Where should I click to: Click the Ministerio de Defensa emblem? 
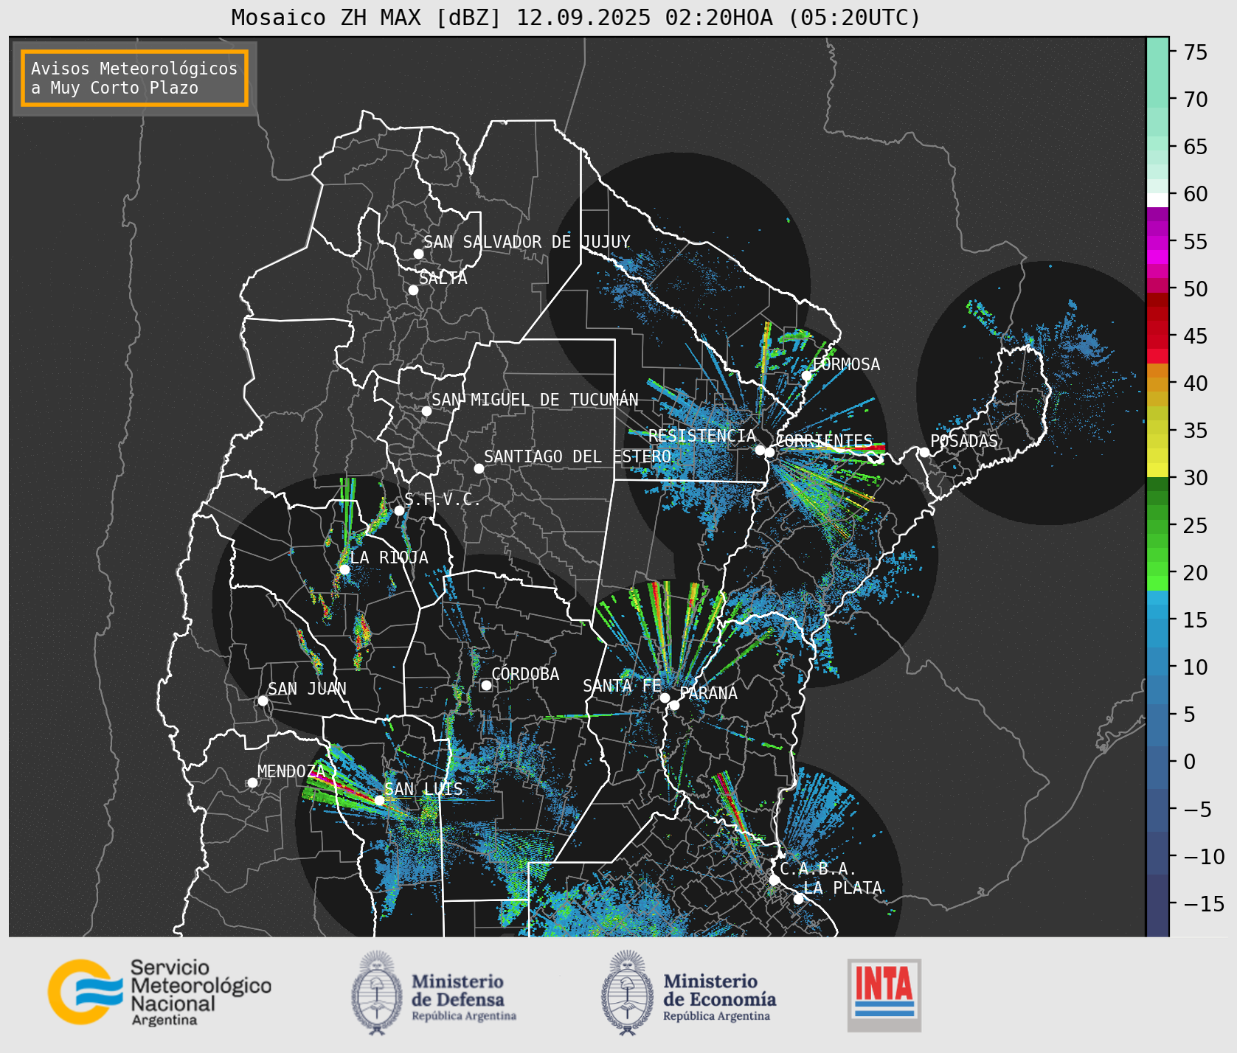tap(377, 993)
